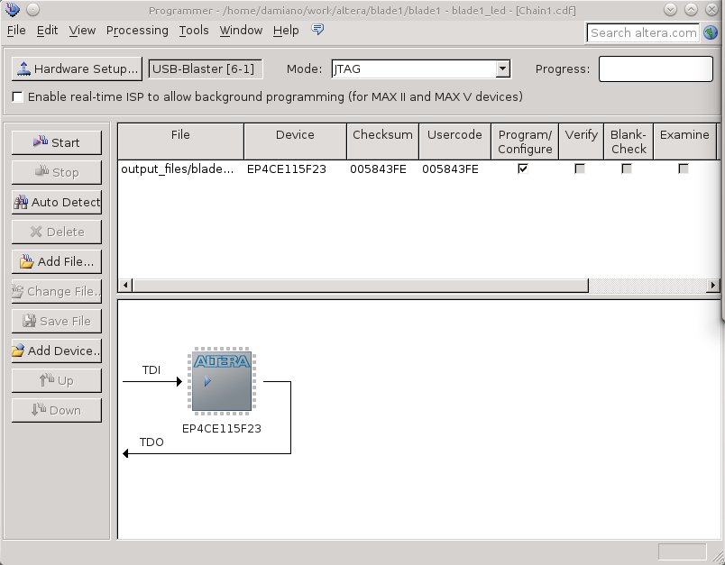This screenshot has height=565, width=725.
Task: Maximize the Programmer window
Action: 691,9
